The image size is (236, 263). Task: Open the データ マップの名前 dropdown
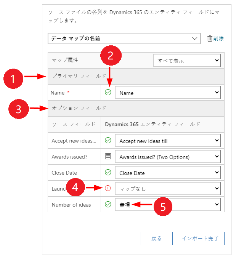[124, 38]
